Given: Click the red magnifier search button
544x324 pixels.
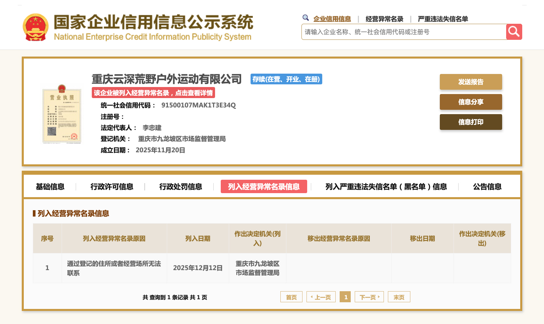Looking at the screenshot, I should [514, 32].
